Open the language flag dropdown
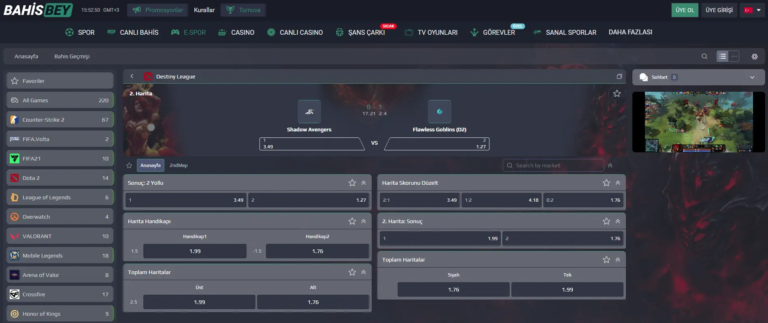This screenshot has height=323, width=768. click(753, 10)
